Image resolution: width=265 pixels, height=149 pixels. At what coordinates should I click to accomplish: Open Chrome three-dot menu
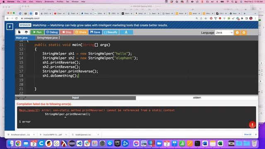click(x=255, y=18)
